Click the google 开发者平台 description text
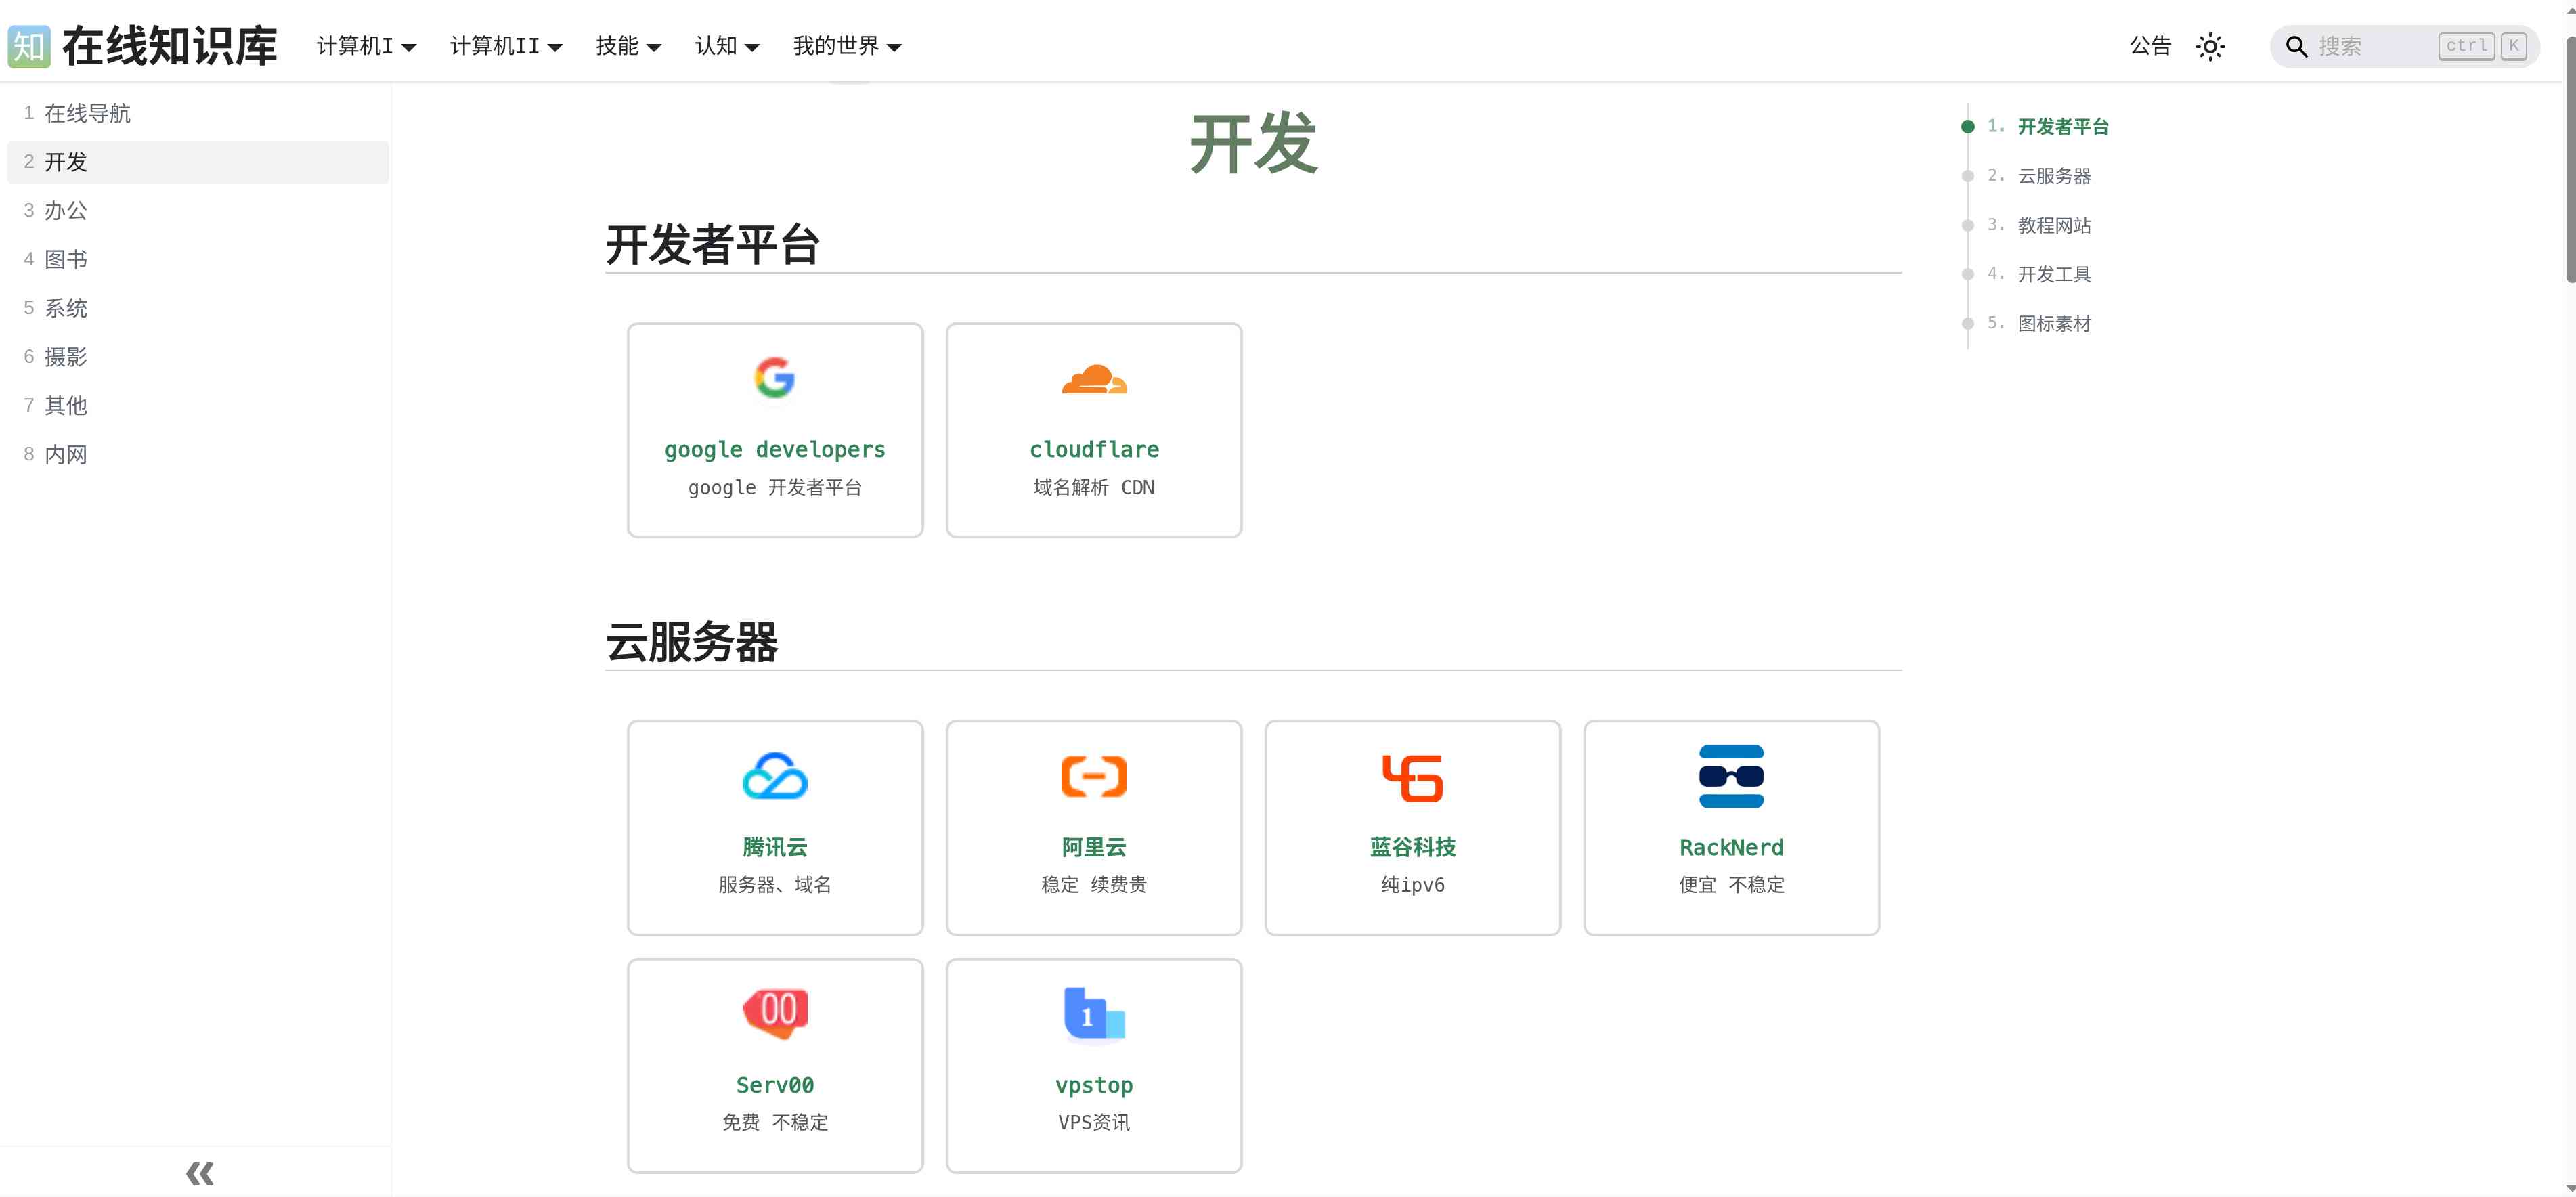The width and height of the screenshot is (2576, 1197). [x=775, y=488]
